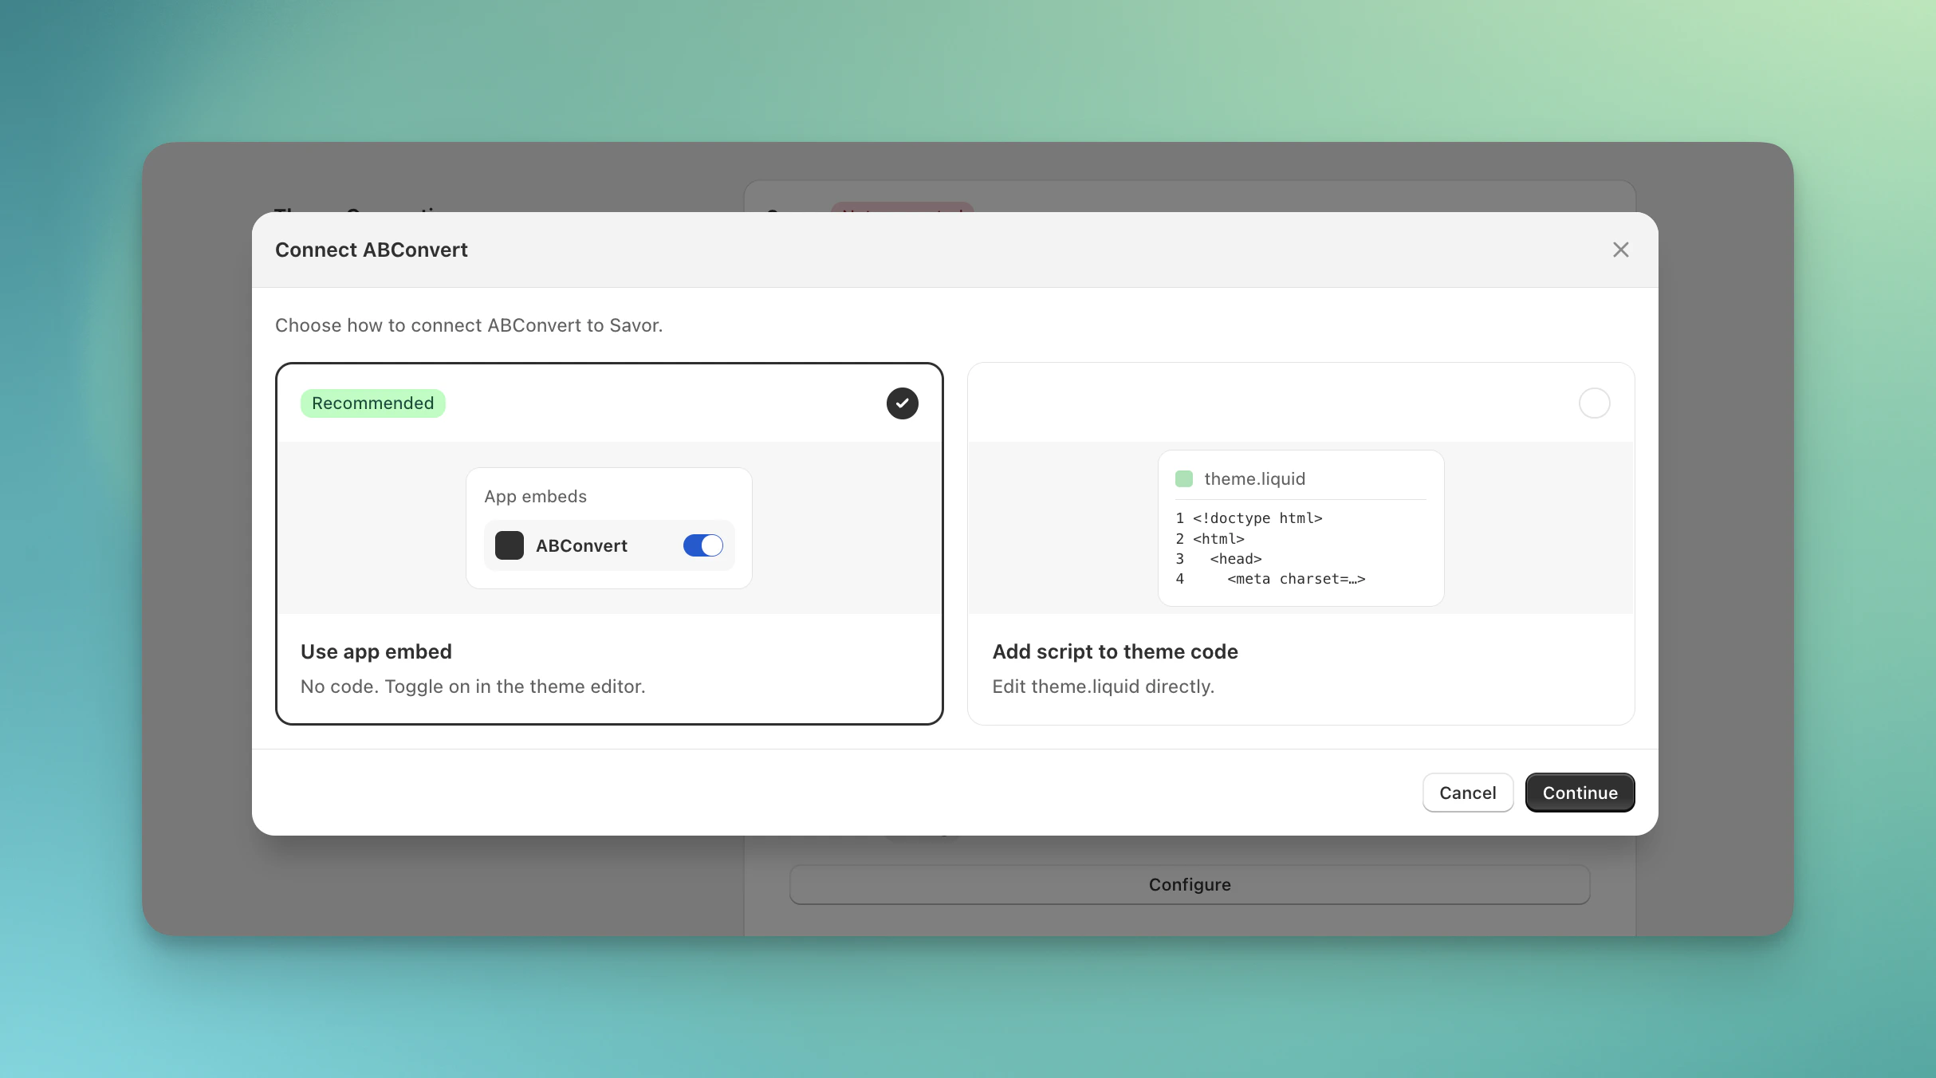Toggle the ABConvert app embed switch
This screenshot has width=1936, height=1078.
[702, 545]
